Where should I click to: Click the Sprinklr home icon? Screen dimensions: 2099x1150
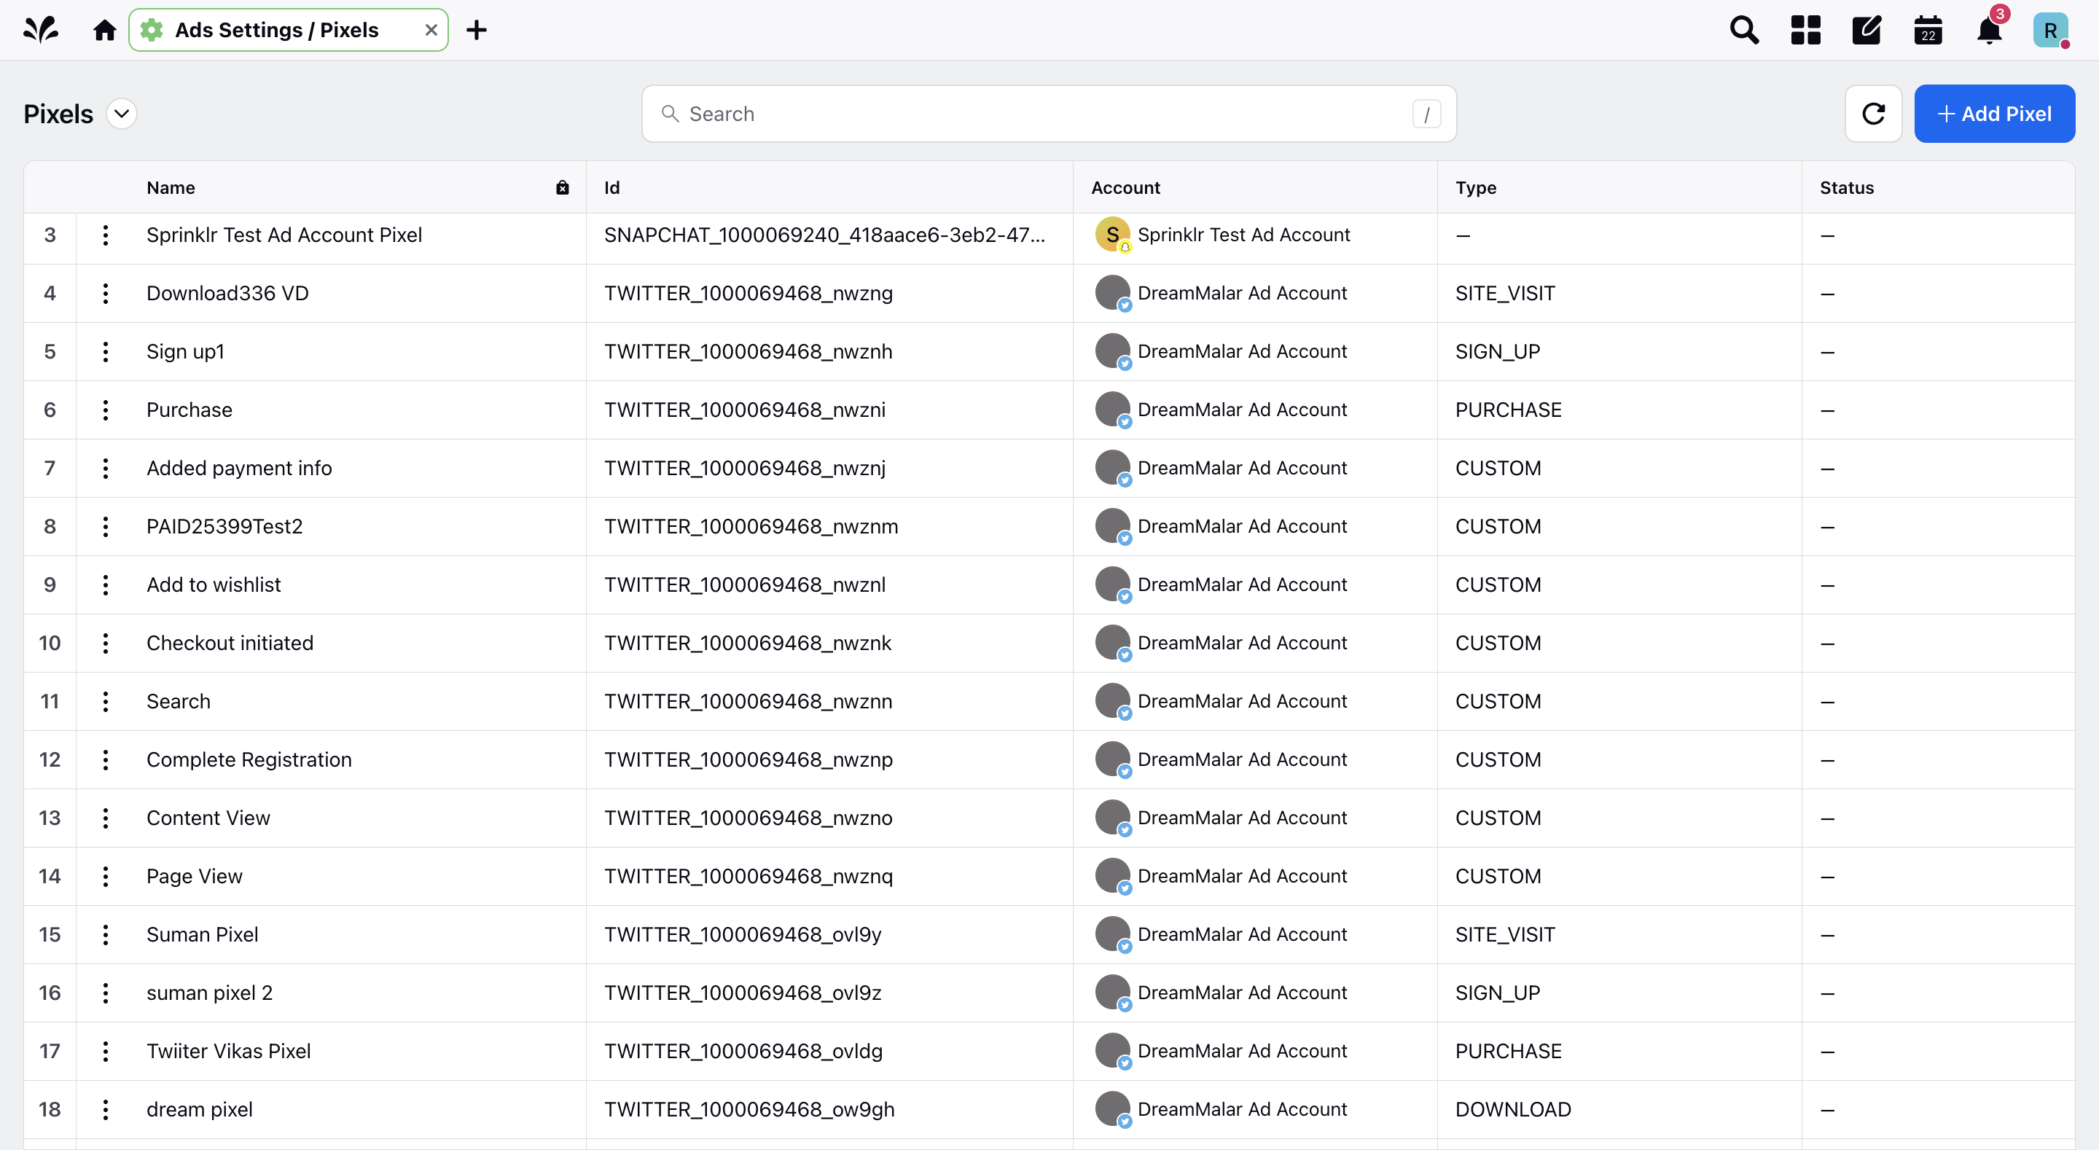pyautogui.click(x=105, y=30)
